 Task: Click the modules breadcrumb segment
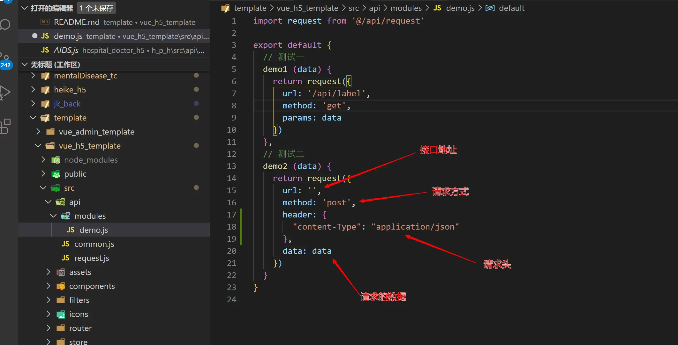pos(406,8)
